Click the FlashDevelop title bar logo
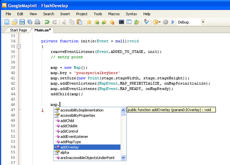 pos(4,5)
